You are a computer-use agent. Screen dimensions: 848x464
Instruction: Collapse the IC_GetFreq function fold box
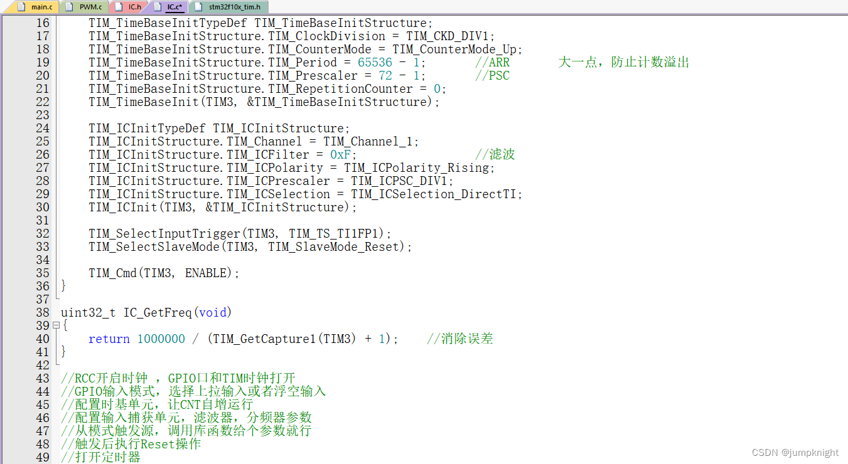[x=55, y=325]
